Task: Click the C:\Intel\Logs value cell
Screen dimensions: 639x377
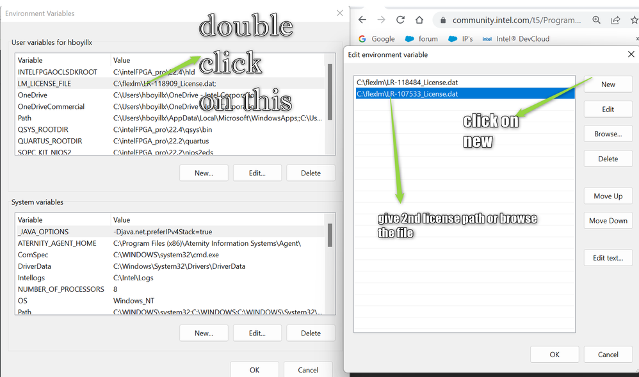Action: pyautogui.click(x=133, y=278)
